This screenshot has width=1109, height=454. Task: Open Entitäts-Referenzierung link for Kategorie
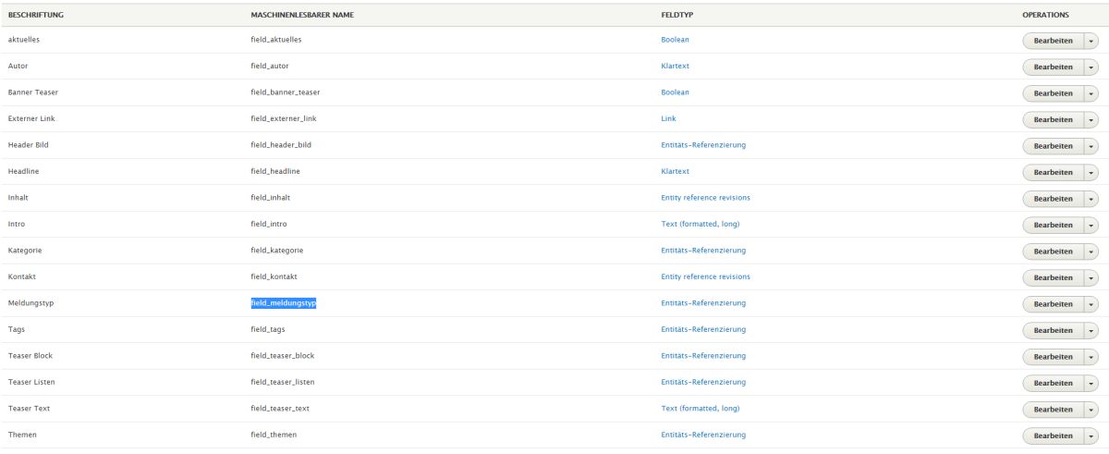click(703, 251)
